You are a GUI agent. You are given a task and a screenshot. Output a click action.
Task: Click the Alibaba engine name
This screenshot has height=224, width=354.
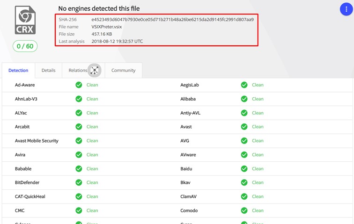pyautogui.click(x=188, y=99)
